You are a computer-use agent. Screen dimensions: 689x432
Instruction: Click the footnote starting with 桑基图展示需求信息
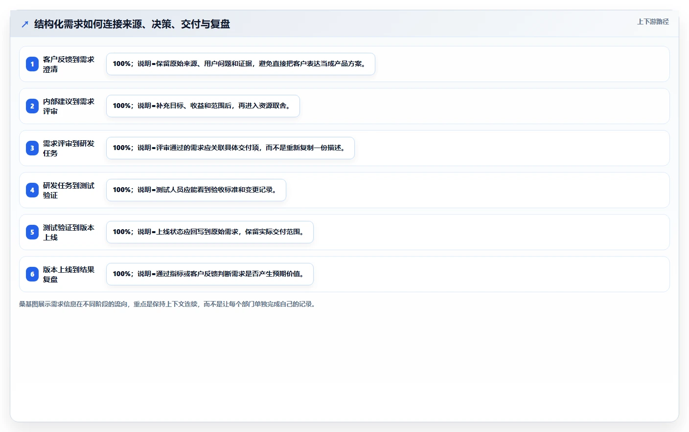168,304
